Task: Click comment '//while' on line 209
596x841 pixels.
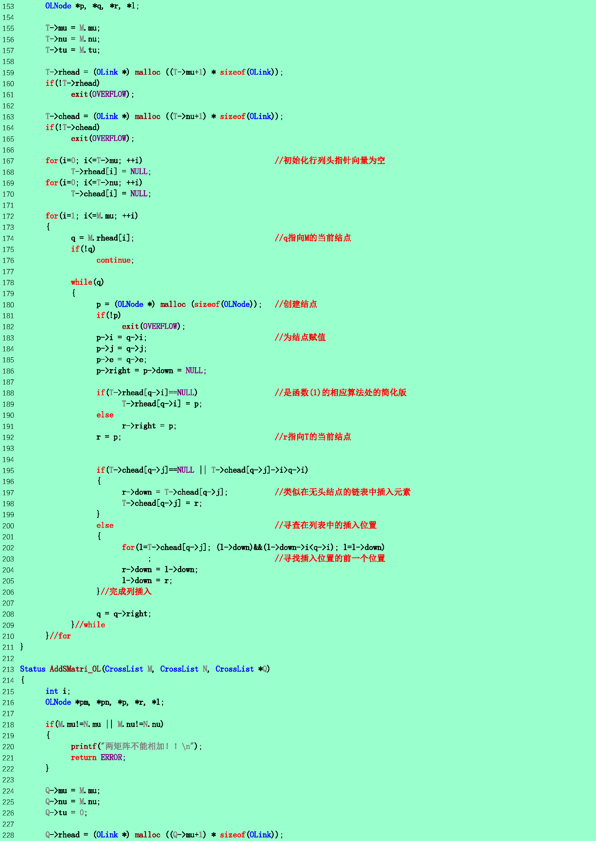Action: pyautogui.click(x=90, y=625)
